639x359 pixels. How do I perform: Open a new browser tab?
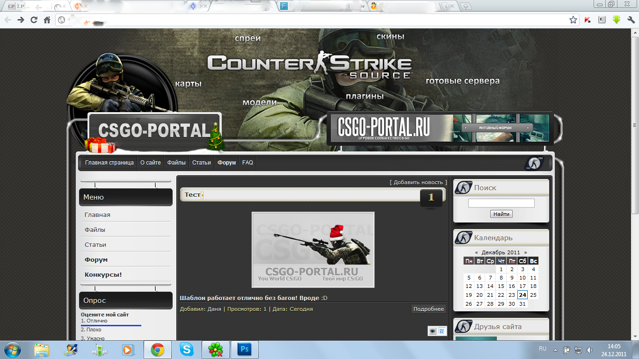(x=465, y=6)
